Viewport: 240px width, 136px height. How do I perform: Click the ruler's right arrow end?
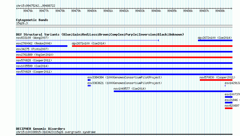[x=232, y=8]
